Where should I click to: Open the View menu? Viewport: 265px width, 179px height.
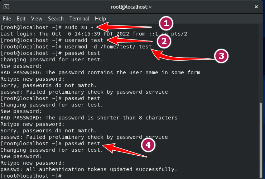(37, 18)
